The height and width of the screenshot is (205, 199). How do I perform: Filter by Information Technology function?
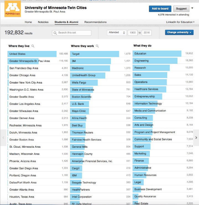[163, 103]
